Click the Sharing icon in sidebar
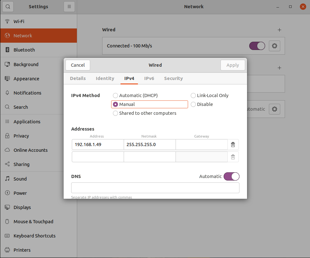Image resolution: width=310 pixels, height=258 pixels. (7, 164)
